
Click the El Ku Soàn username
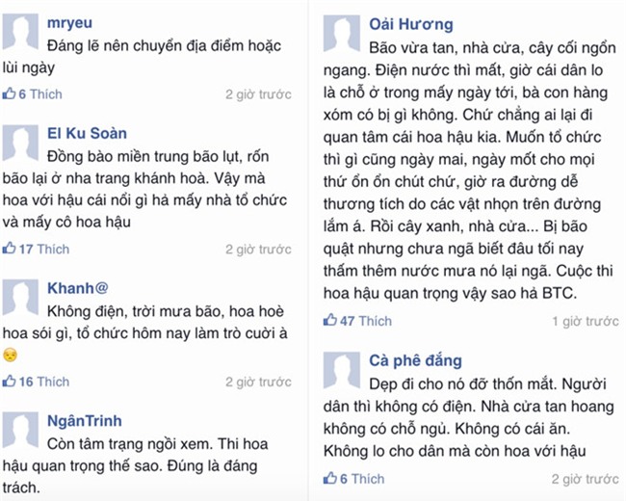pyautogui.click(x=87, y=132)
